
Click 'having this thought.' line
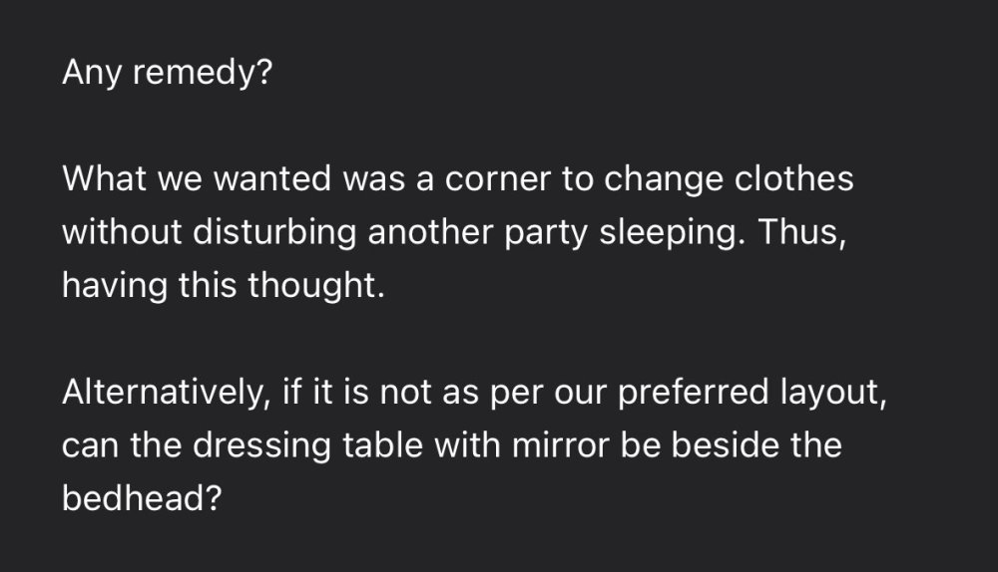click(222, 287)
